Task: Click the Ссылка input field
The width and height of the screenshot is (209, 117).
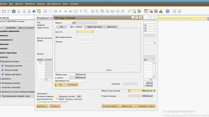Action: tap(85, 42)
